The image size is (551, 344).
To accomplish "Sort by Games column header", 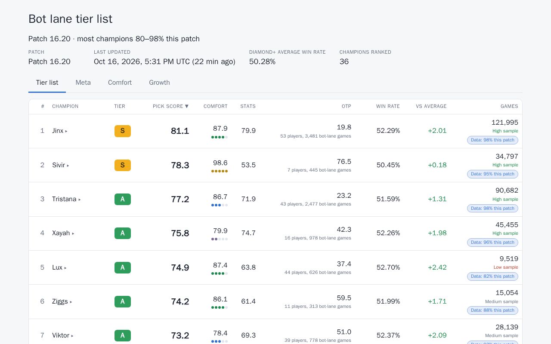I will tap(509, 106).
